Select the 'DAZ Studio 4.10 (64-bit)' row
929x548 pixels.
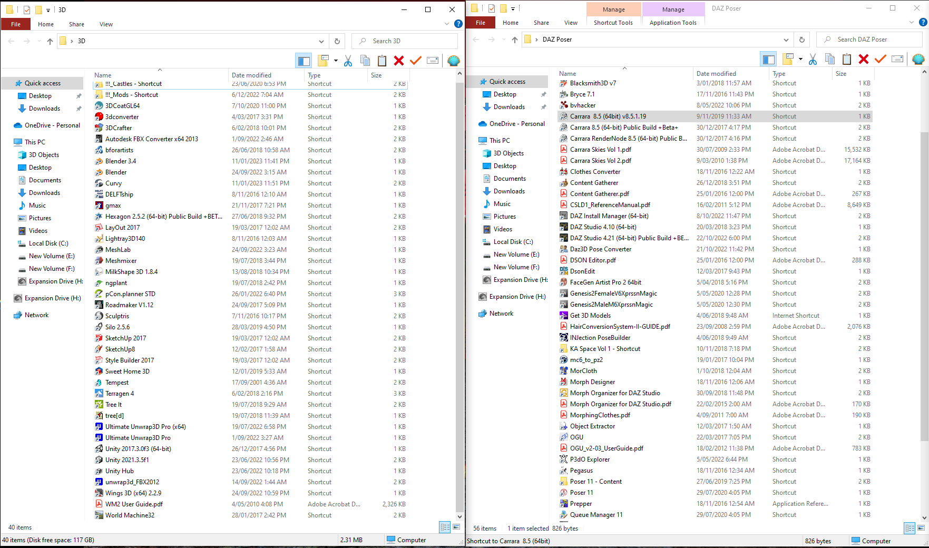click(x=715, y=227)
